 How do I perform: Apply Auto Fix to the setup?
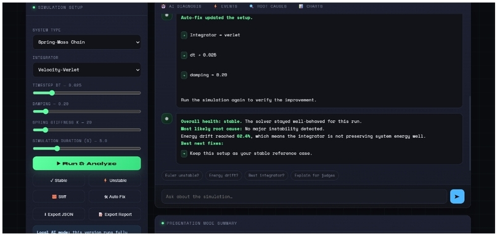(115, 197)
